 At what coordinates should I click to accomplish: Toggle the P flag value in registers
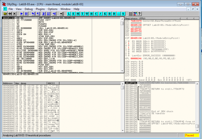(129, 43)
